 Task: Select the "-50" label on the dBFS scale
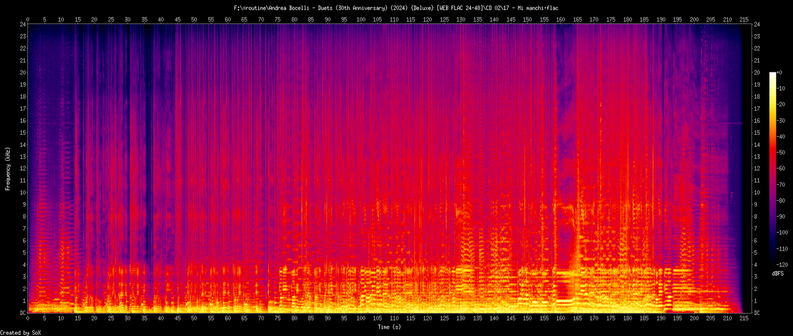pyautogui.click(x=782, y=152)
